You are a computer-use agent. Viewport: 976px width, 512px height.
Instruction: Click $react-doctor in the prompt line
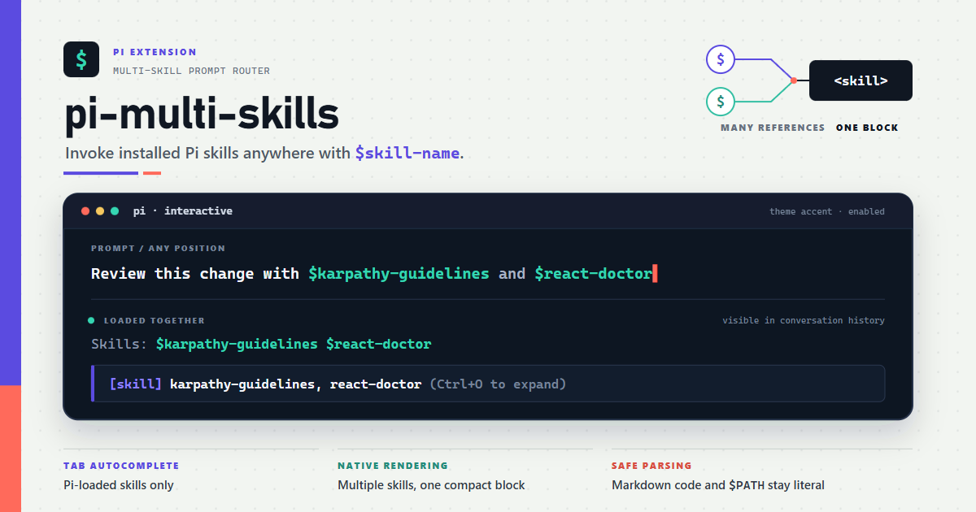point(593,274)
